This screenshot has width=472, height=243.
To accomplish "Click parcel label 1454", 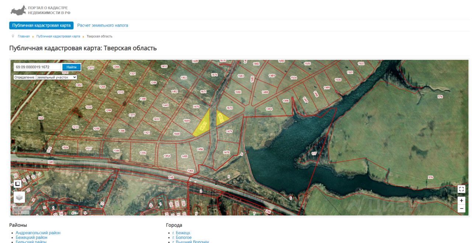I will point(167,156).
